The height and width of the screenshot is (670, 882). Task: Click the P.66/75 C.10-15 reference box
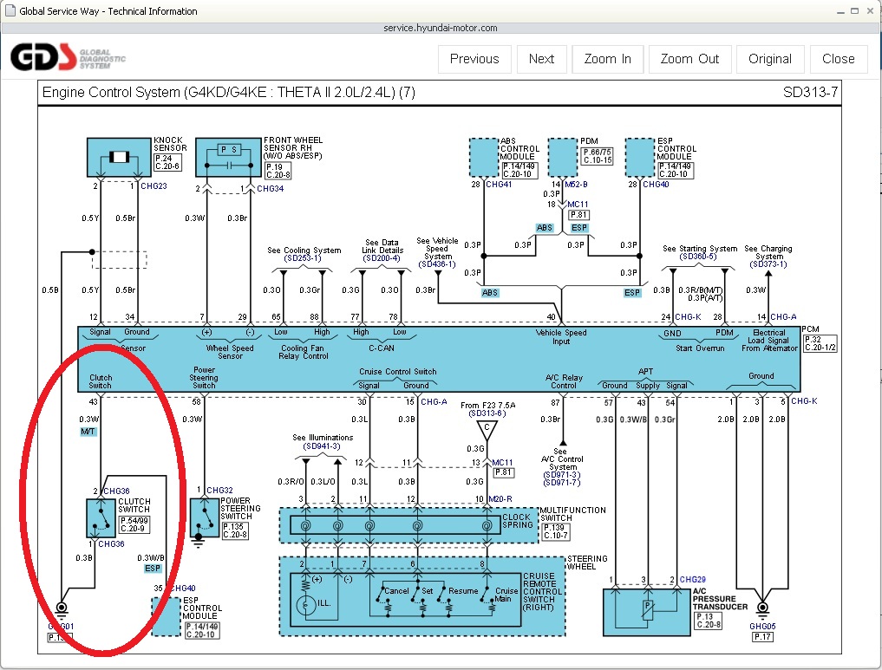click(597, 156)
